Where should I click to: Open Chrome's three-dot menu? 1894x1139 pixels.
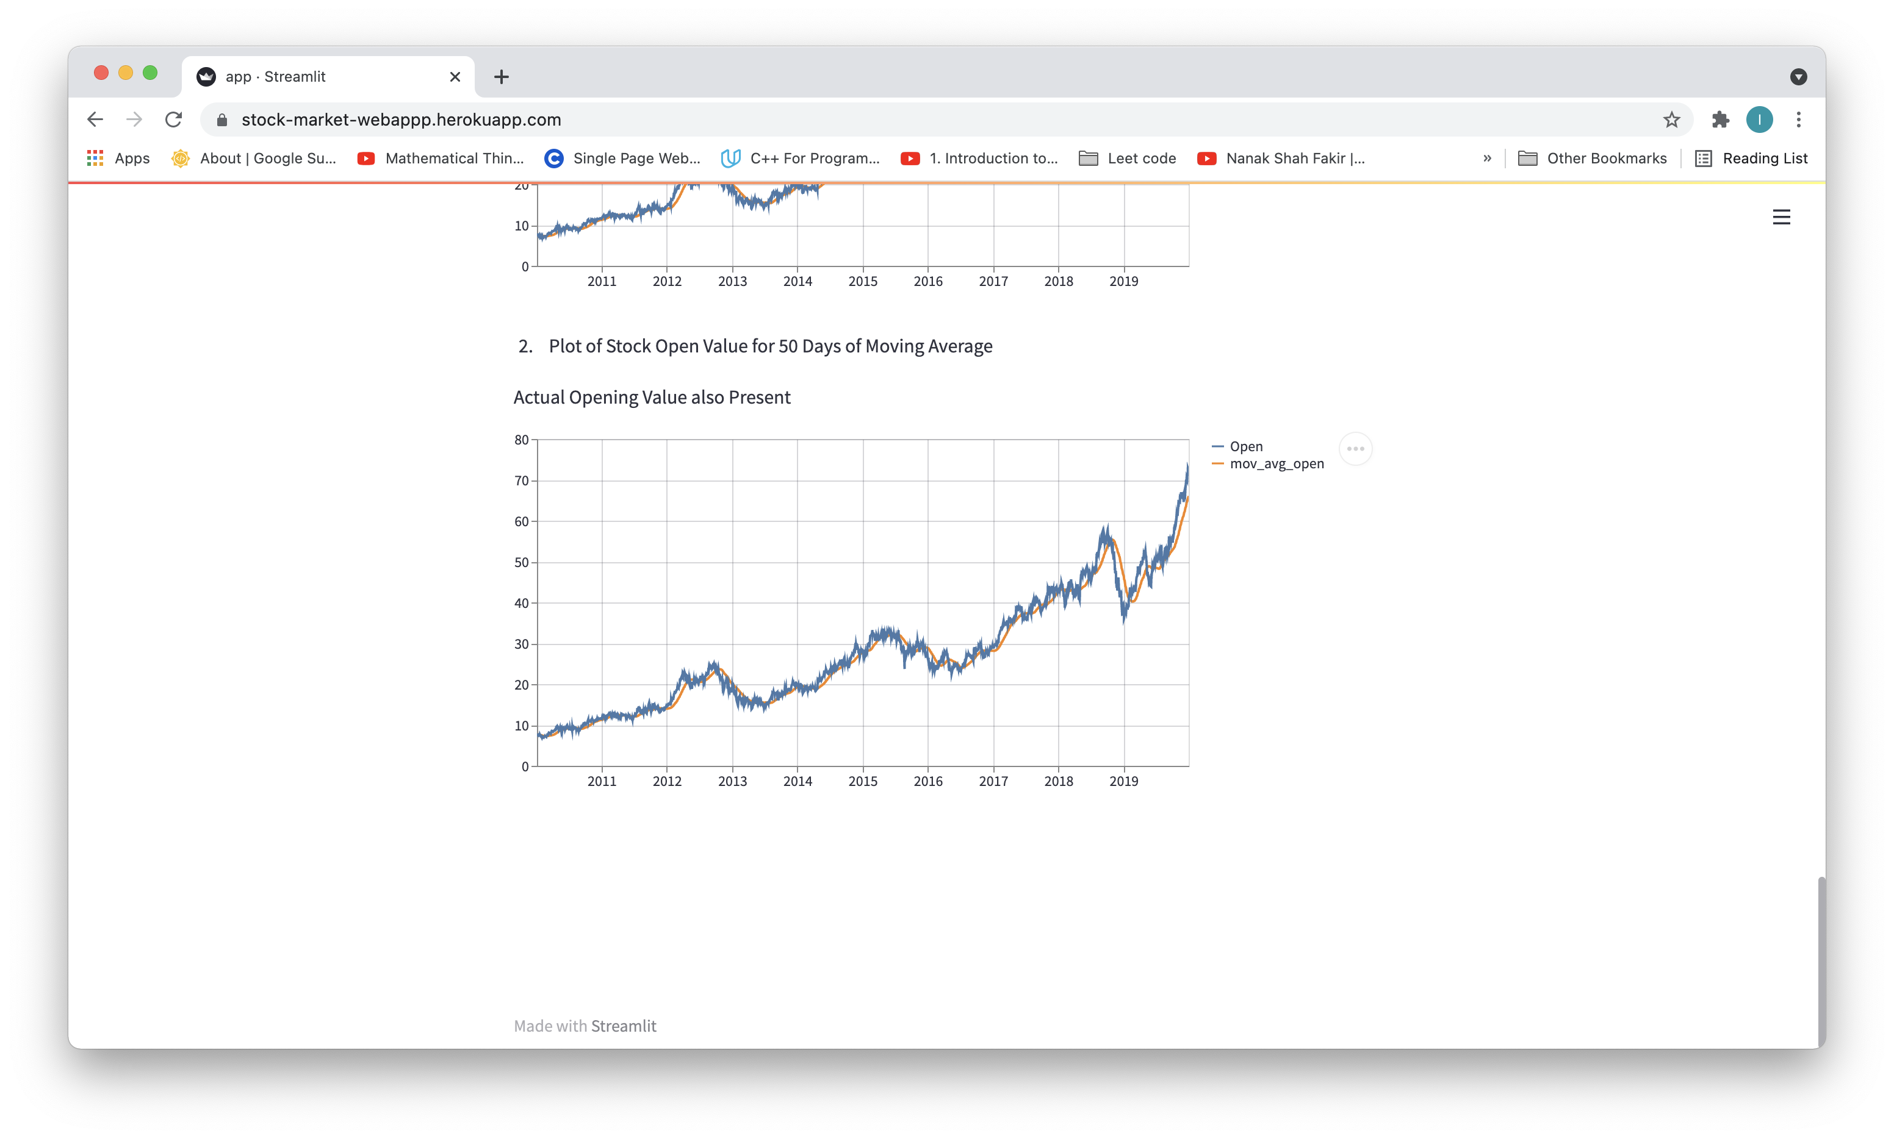1798,120
